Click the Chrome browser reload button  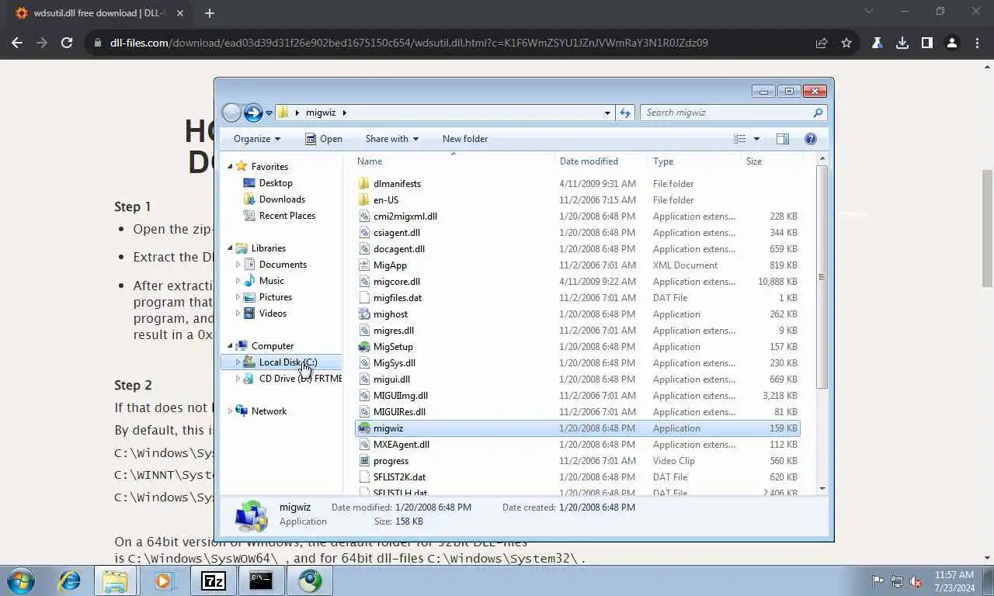pos(67,43)
